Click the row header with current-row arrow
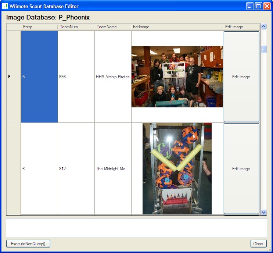273x253 pixels. tap(14, 76)
